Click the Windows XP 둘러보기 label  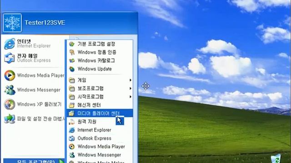point(39,105)
